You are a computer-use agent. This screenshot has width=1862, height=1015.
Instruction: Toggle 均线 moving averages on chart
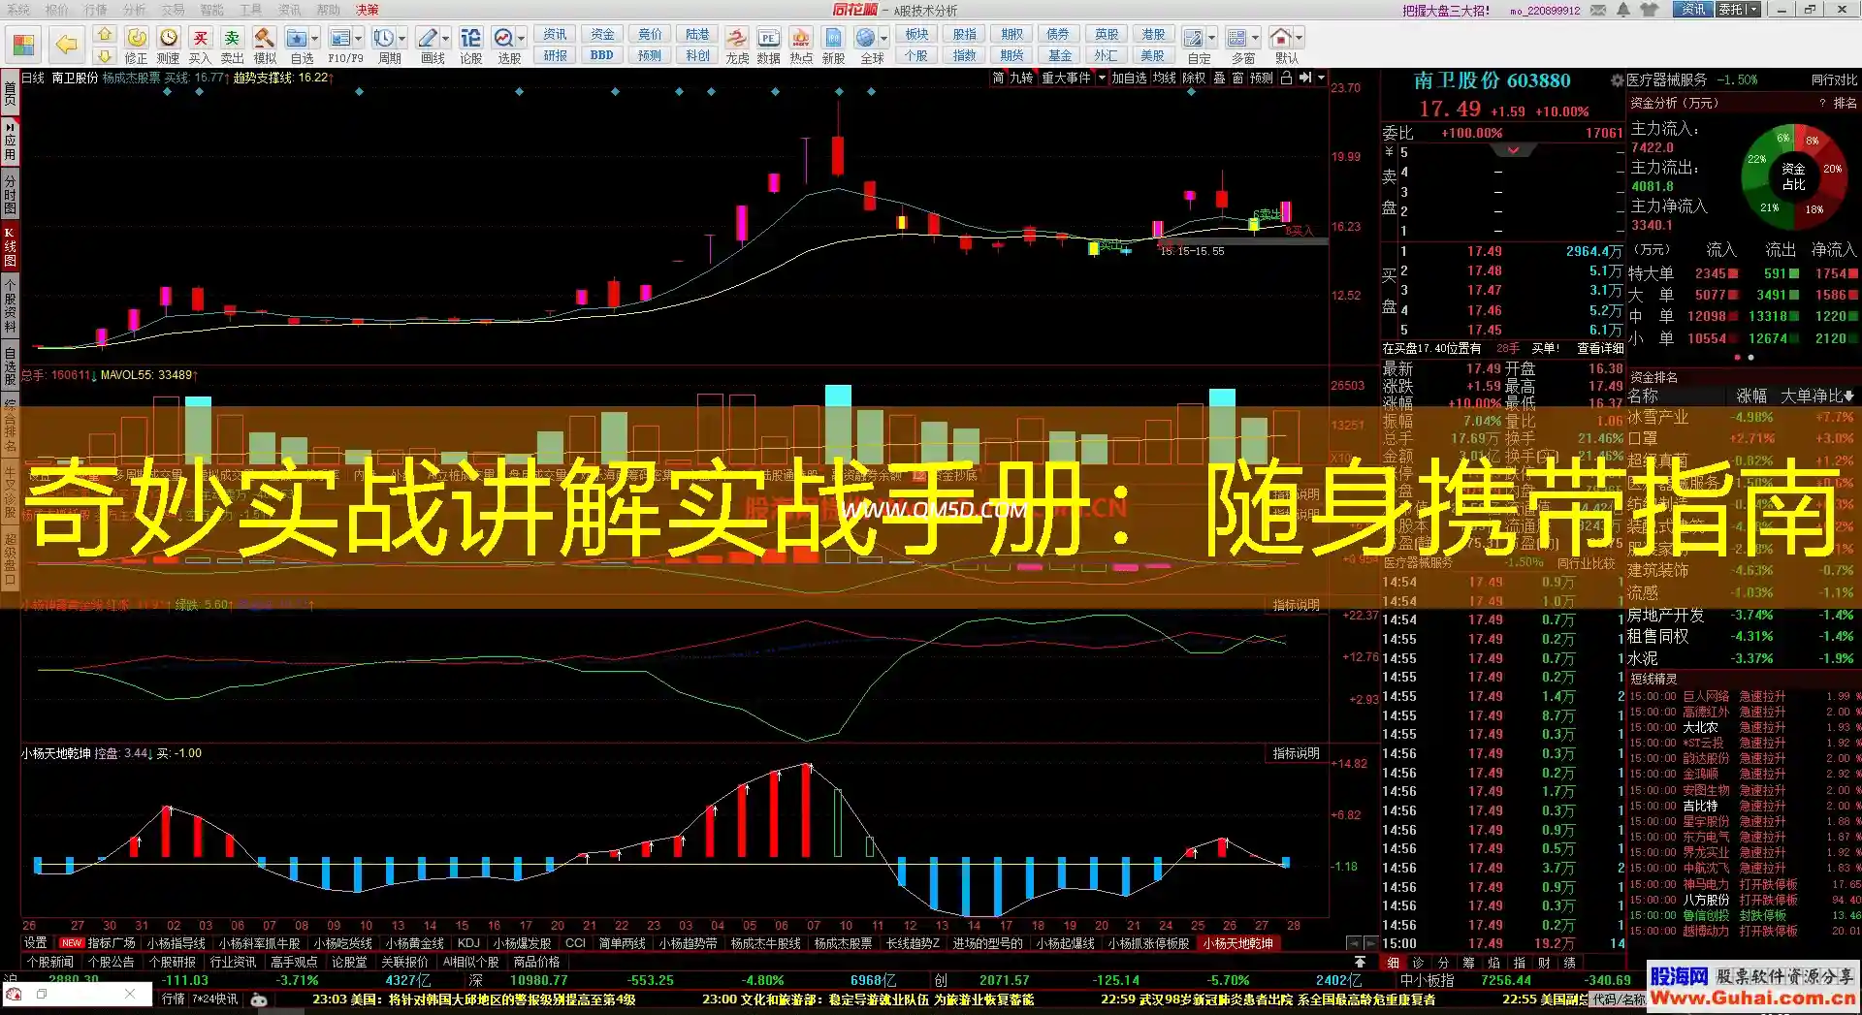[x=1165, y=78]
